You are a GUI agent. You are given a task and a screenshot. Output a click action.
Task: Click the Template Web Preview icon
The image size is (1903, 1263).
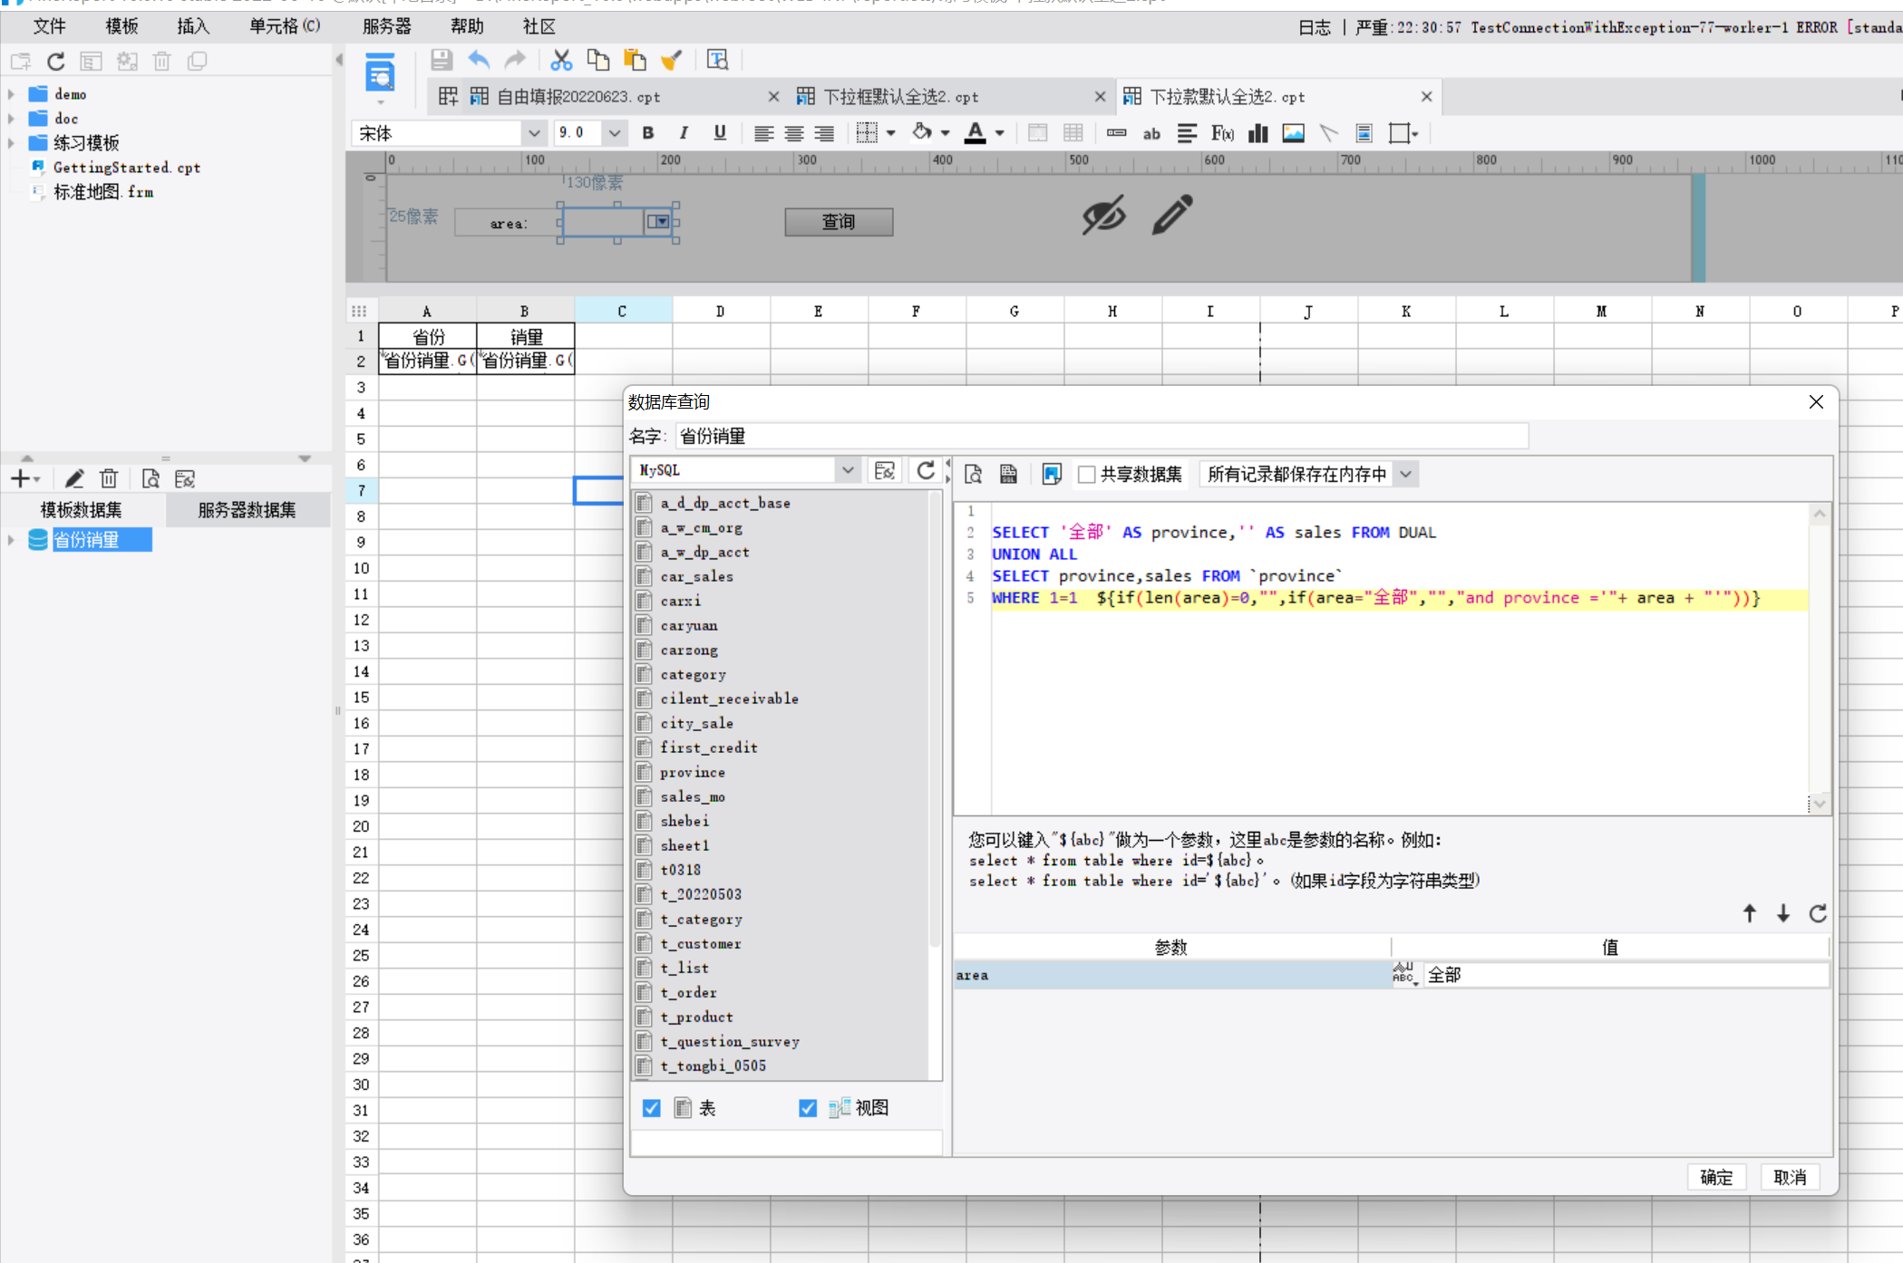coord(380,73)
